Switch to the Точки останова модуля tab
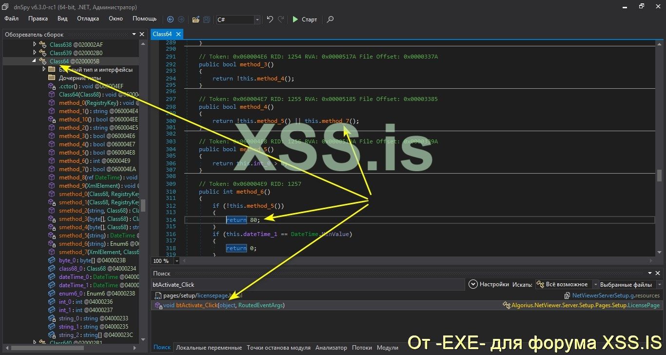666x355 pixels. (x=278, y=348)
